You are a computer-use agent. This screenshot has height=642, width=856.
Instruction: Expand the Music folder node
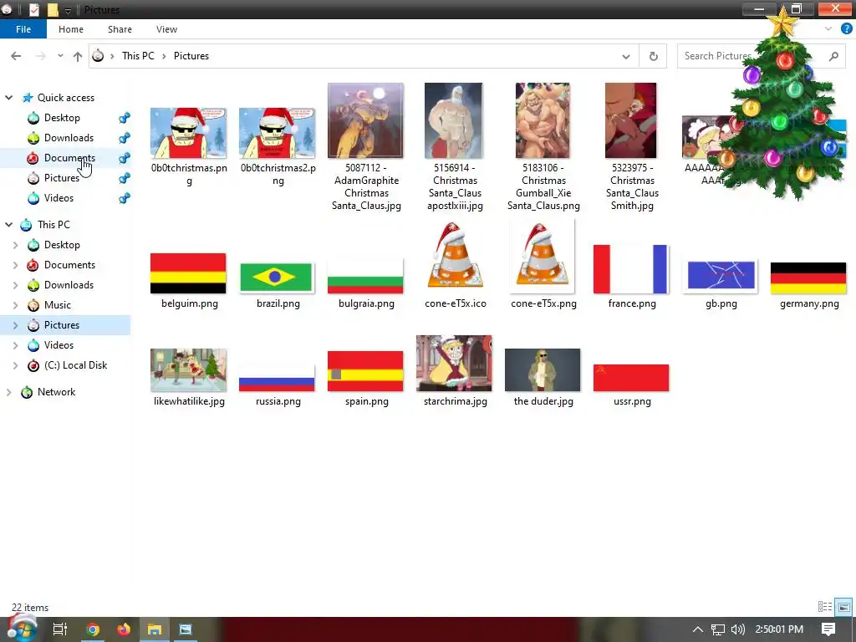coord(15,305)
